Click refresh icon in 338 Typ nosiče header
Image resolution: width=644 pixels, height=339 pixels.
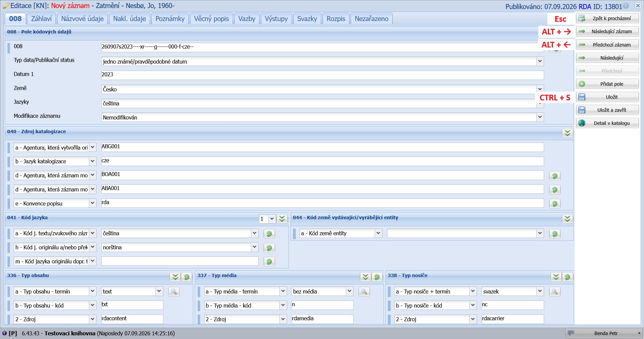point(567,277)
